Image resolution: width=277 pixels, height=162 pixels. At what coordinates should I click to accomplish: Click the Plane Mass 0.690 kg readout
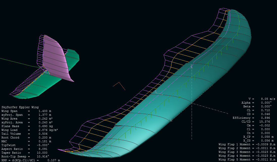coord(27,126)
